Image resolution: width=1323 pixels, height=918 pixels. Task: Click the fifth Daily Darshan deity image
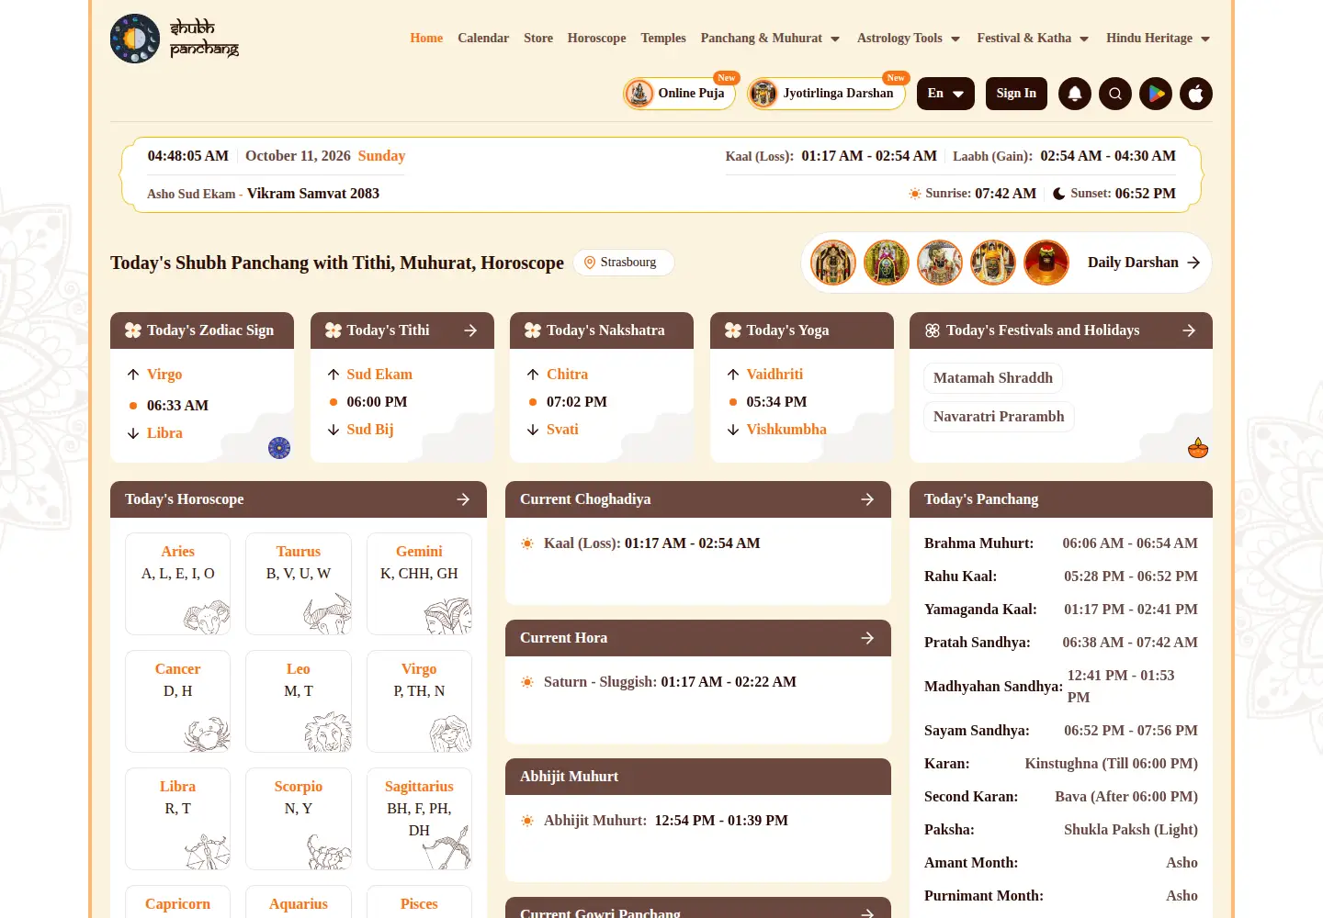pyautogui.click(x=1046, y=263)
